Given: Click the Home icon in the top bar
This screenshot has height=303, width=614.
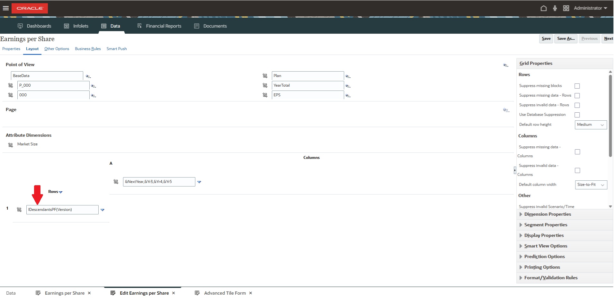Looking at the screenshot, I should point(544,8).
